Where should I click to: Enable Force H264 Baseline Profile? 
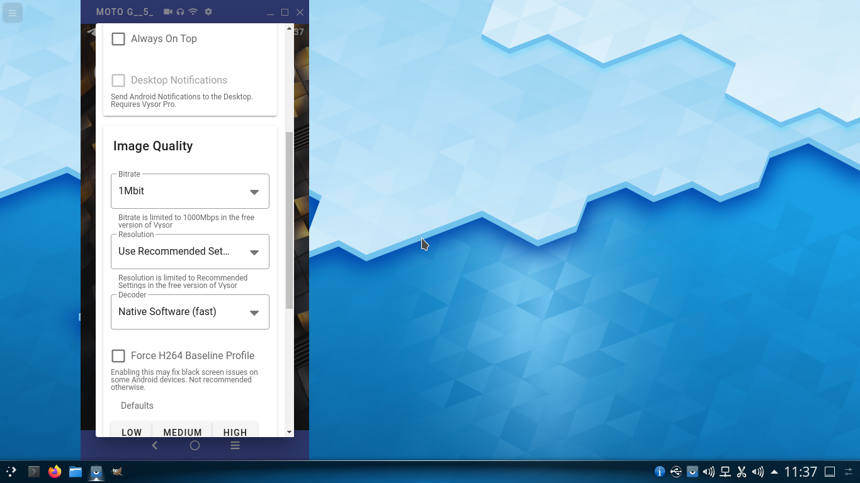[118, 355]
